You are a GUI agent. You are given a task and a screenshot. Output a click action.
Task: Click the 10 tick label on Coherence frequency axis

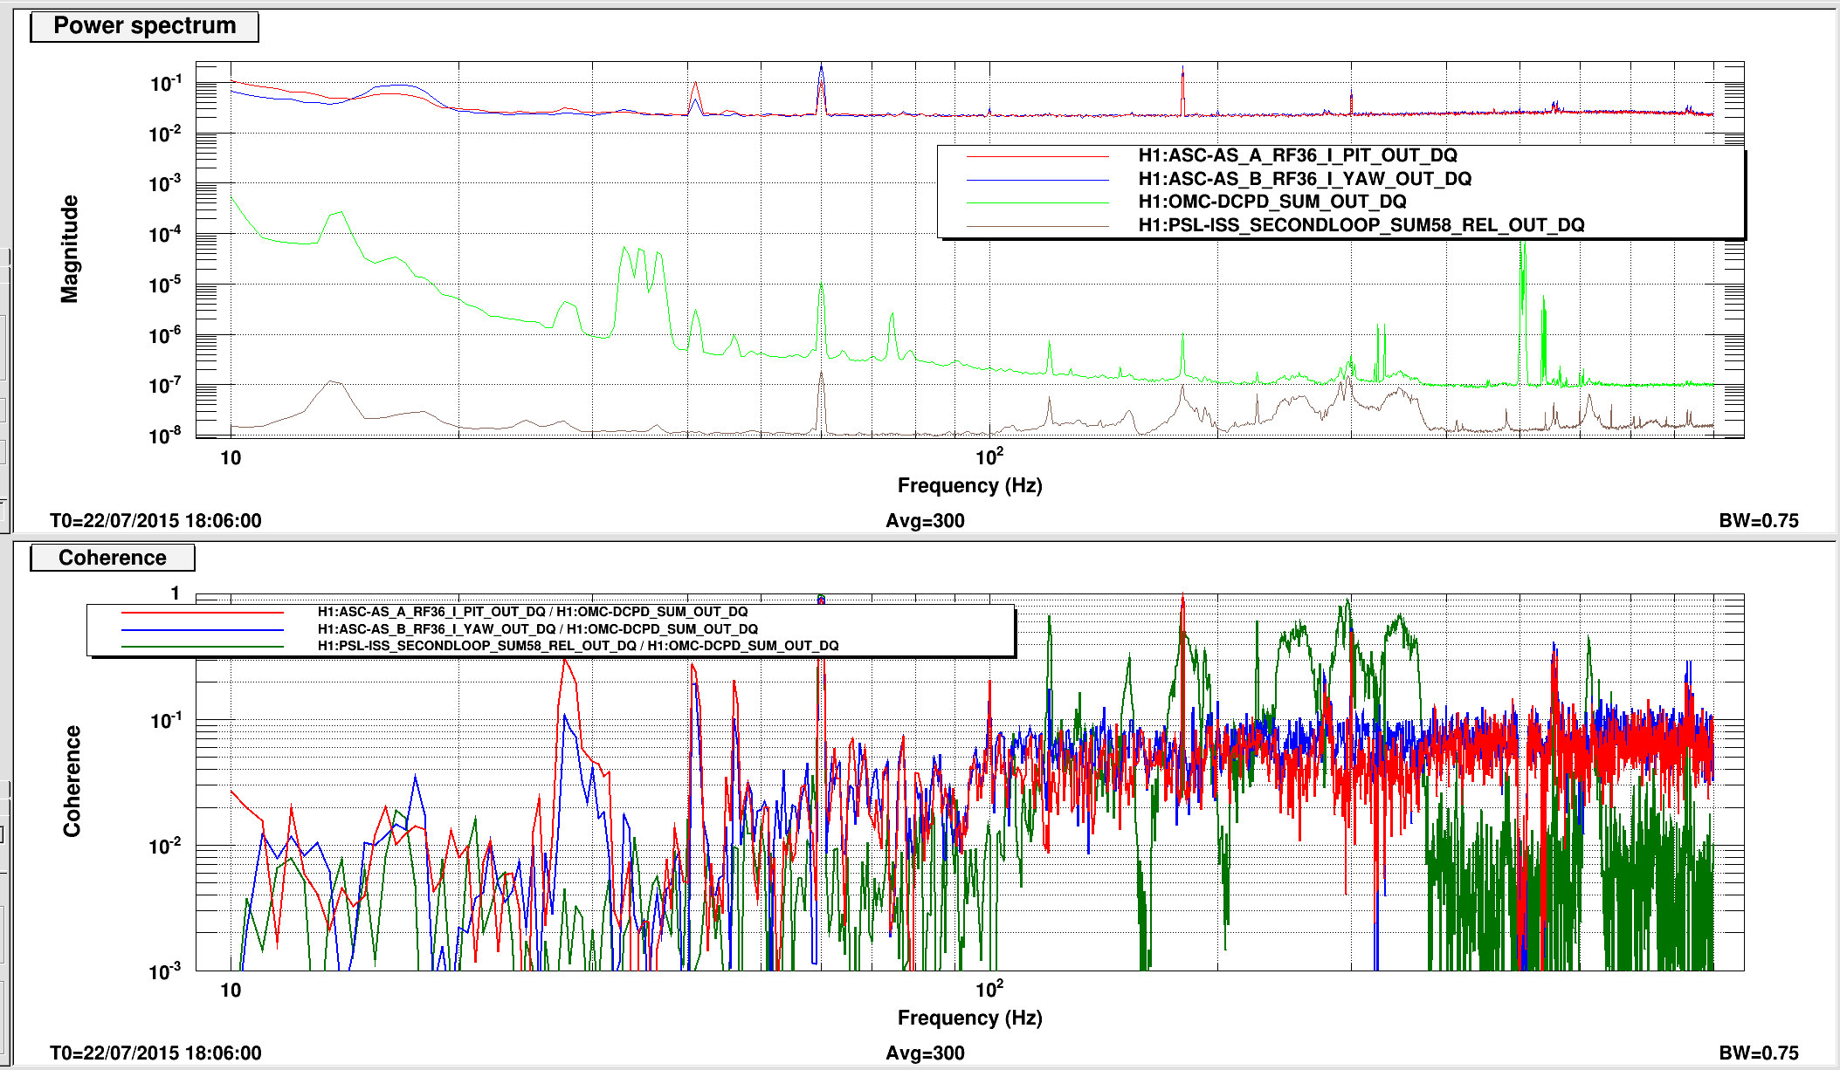coord(231,991)
